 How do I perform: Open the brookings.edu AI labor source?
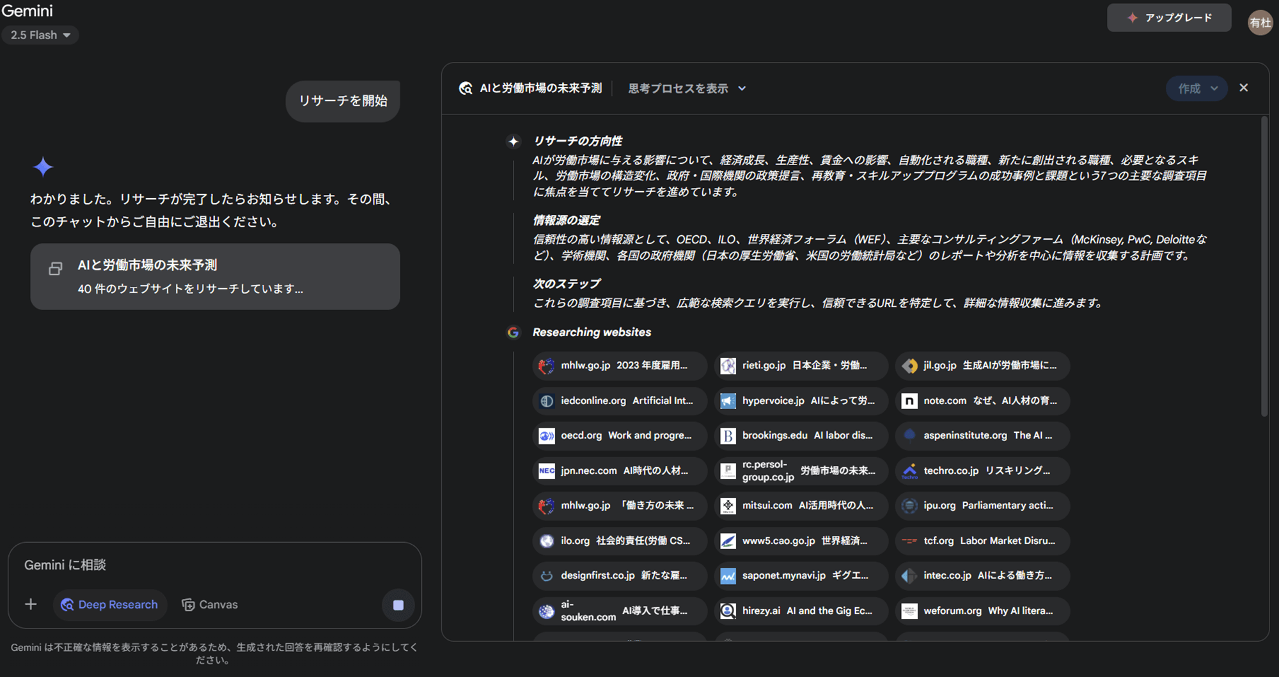[801, 435]
